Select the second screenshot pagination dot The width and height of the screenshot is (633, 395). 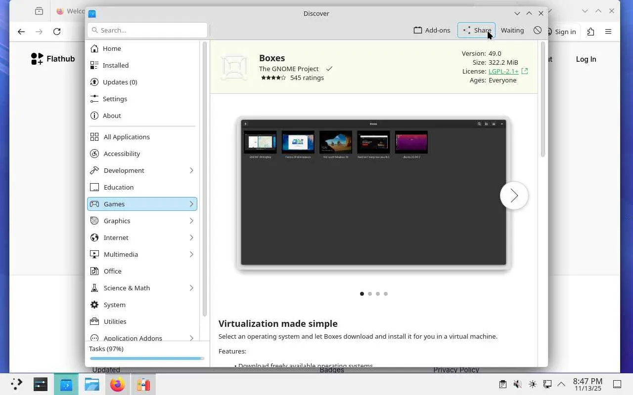tap(370, 294)
